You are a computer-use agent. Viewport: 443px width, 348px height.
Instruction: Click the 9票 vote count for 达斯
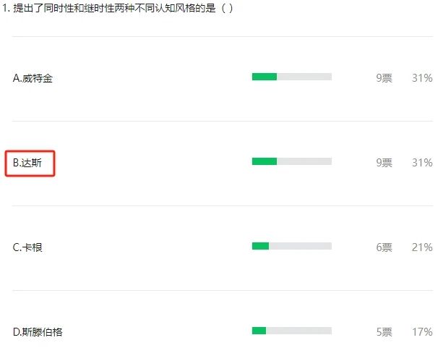point(384,163)
